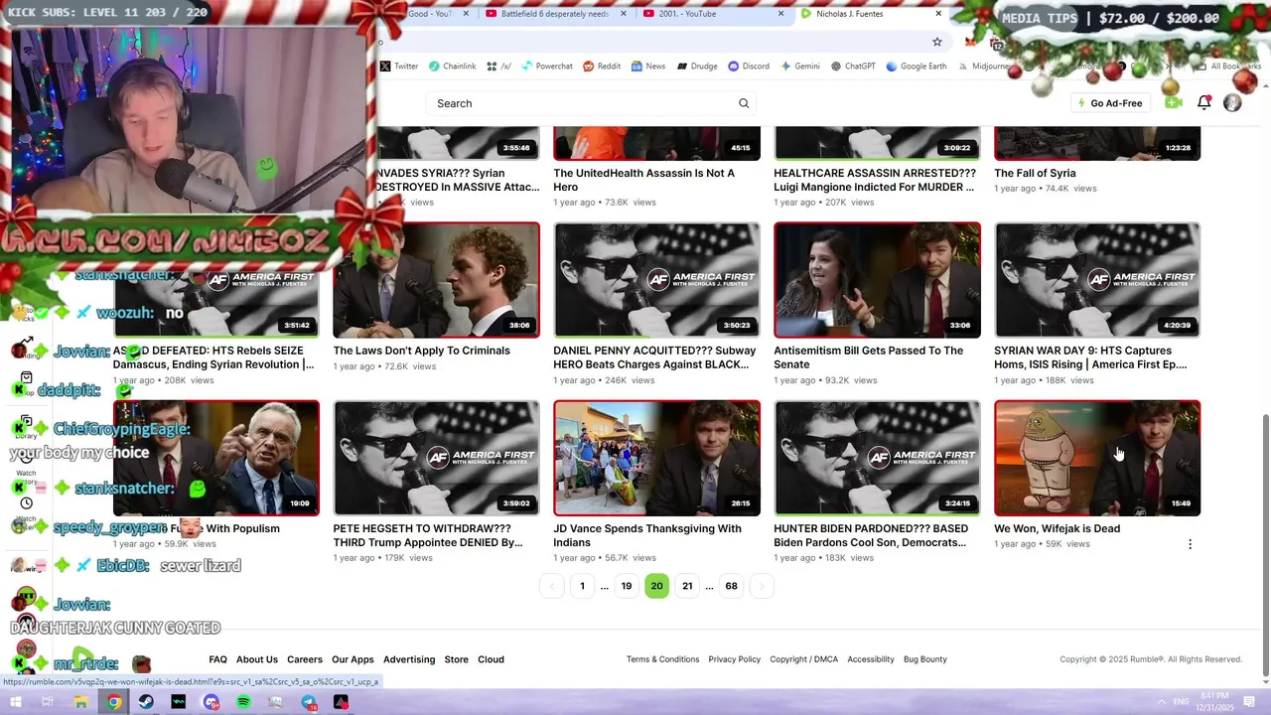This screenshot has height=715, width=1271.
Task: Open the Privacy Policy link
Action: [734, 659]
